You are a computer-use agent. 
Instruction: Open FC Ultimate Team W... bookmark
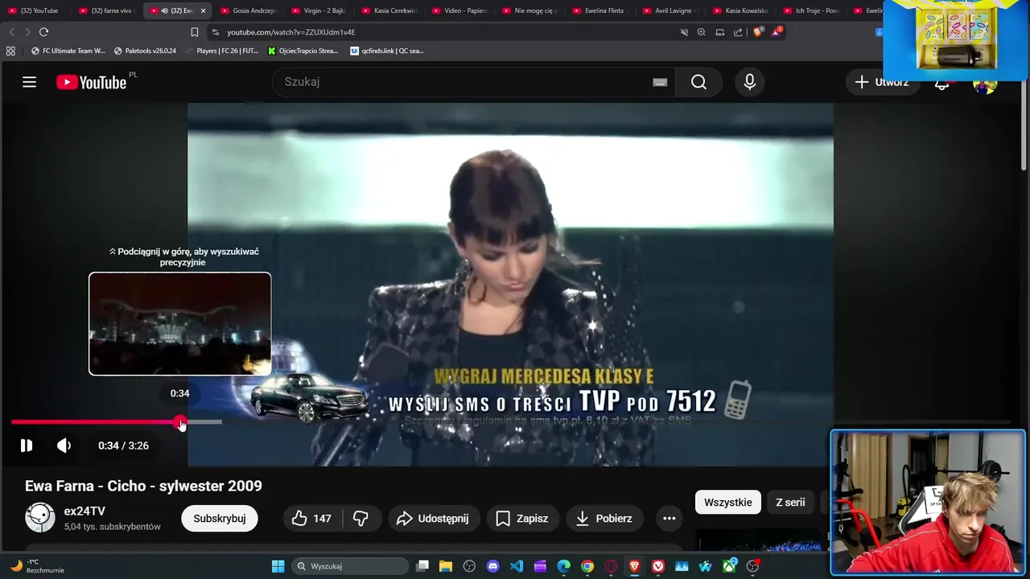click(68, 51)
